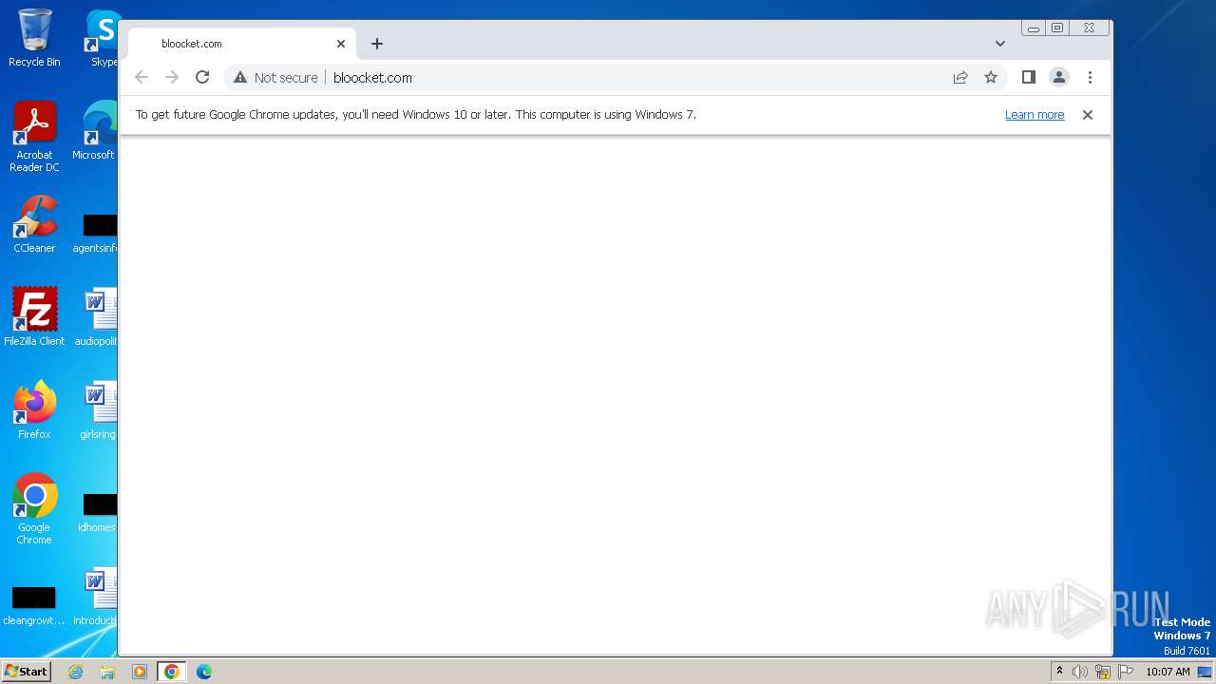Minimize the Chrome window
This screenshot has height=684, width=1216.
click(1034, 28)
